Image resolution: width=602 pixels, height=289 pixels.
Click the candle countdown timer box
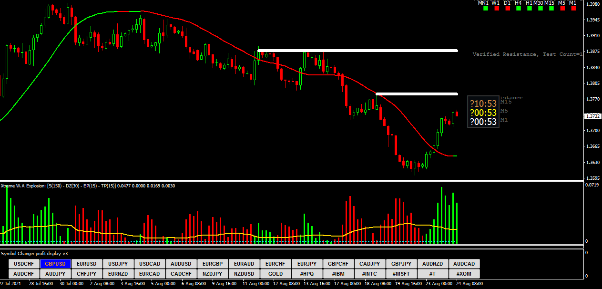(483, 113)
